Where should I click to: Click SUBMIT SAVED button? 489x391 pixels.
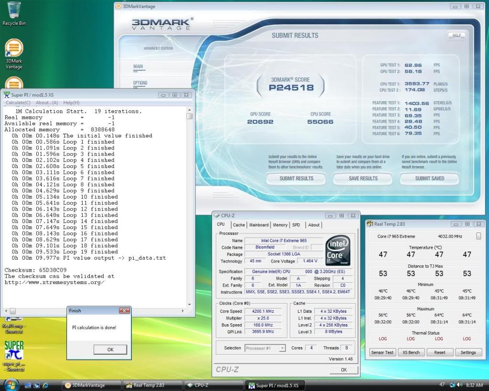tap(429, 179)
